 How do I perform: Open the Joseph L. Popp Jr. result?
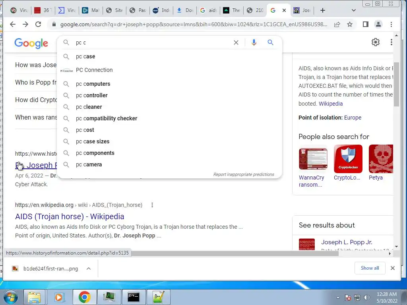[347, 242]
